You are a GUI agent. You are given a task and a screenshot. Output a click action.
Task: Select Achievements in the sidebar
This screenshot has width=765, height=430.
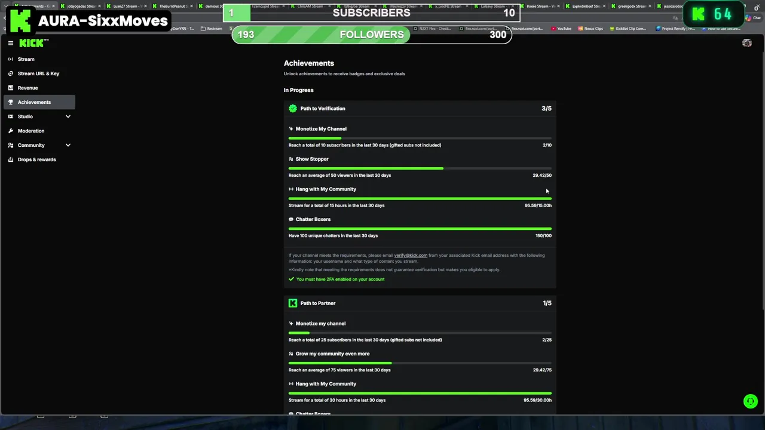39,102
